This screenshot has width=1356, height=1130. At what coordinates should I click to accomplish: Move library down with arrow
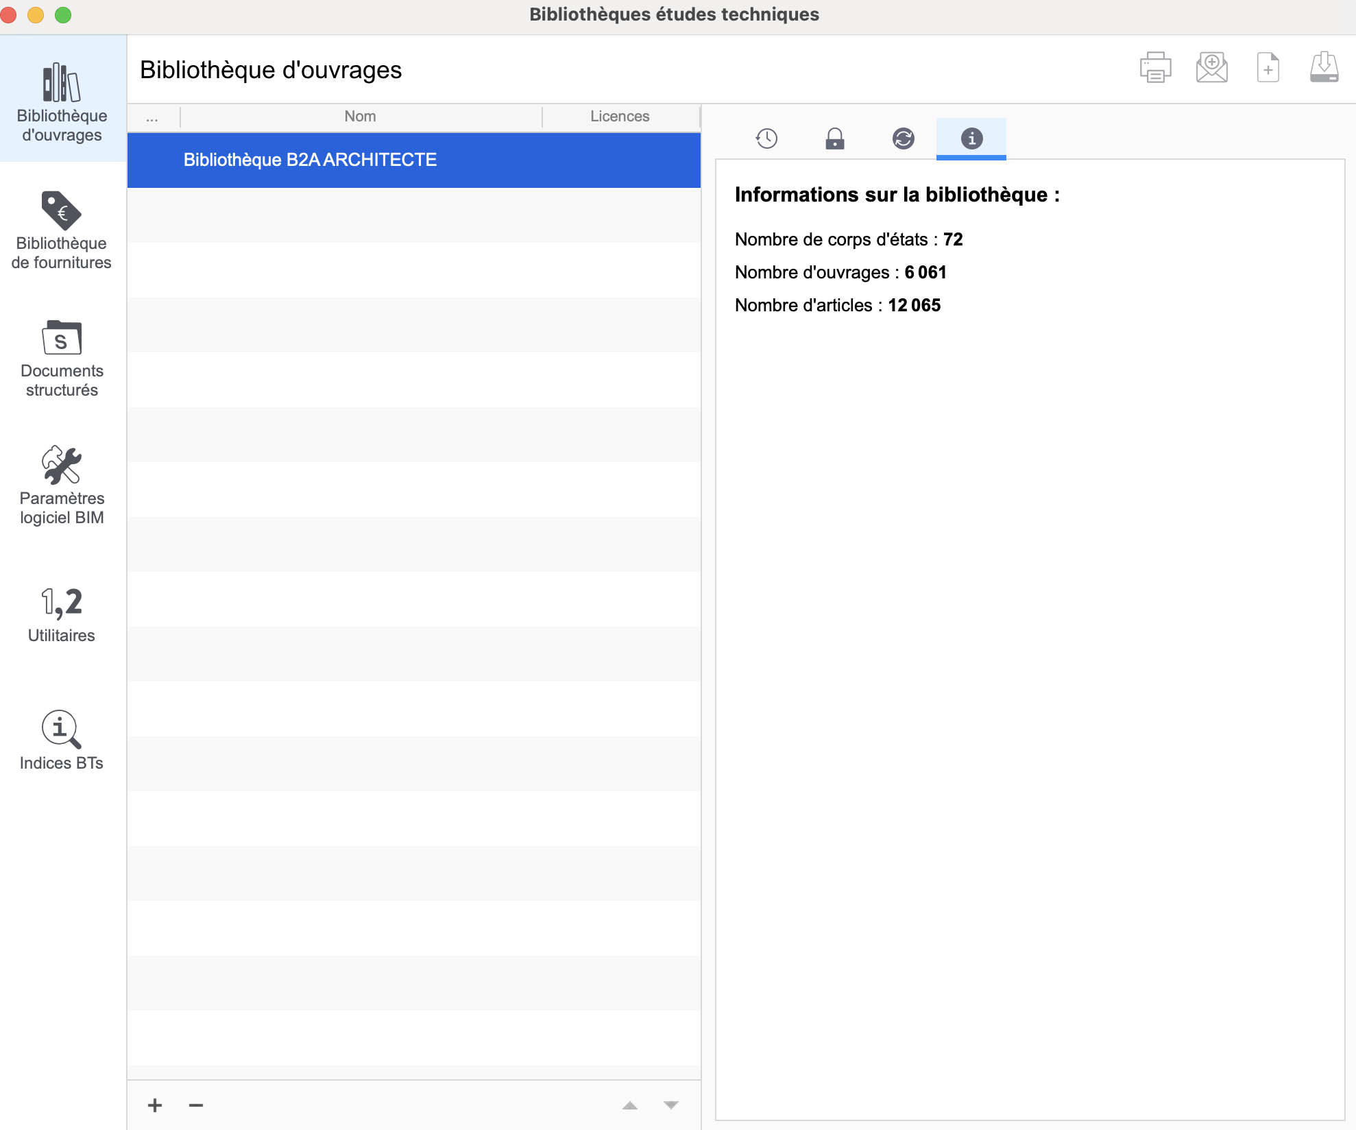(x=671, y=1105)
